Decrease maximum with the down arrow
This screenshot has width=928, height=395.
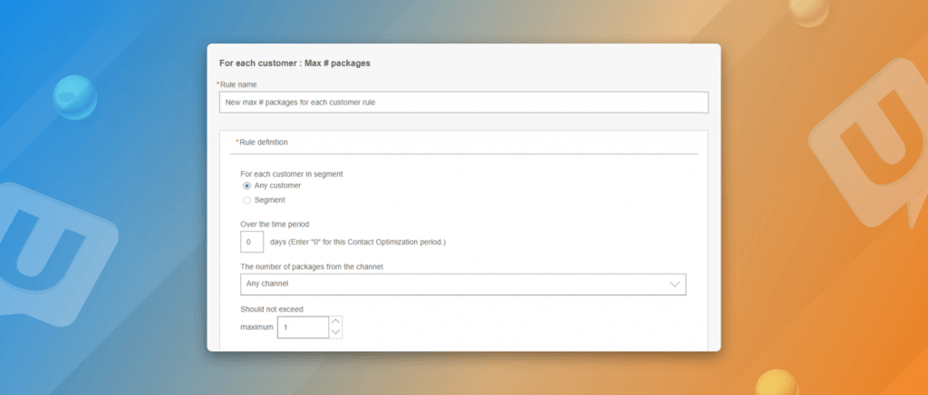[335, 333]
